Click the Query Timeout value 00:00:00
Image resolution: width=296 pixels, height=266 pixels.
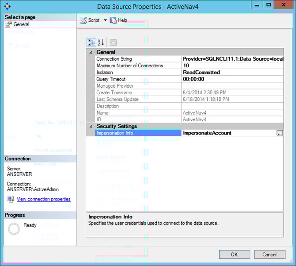(194, 79)
